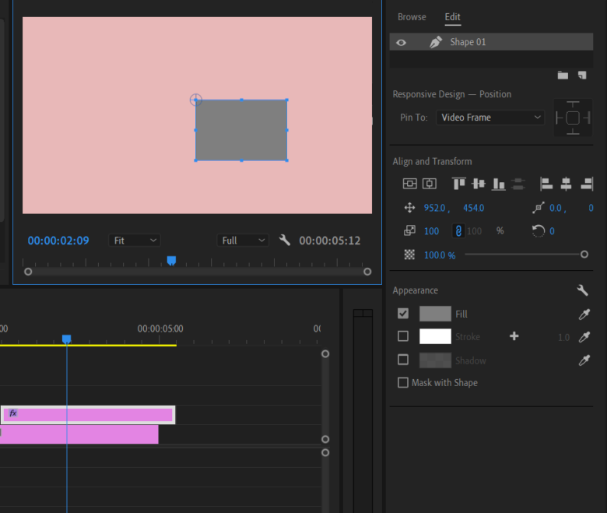Pick shadow color with the eyedropper
This screenshot has width=607, height=513.
[584, 360]
